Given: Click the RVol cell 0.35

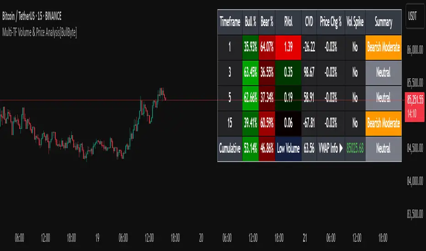Looking at the screenshot, I should tap(288, 73).
